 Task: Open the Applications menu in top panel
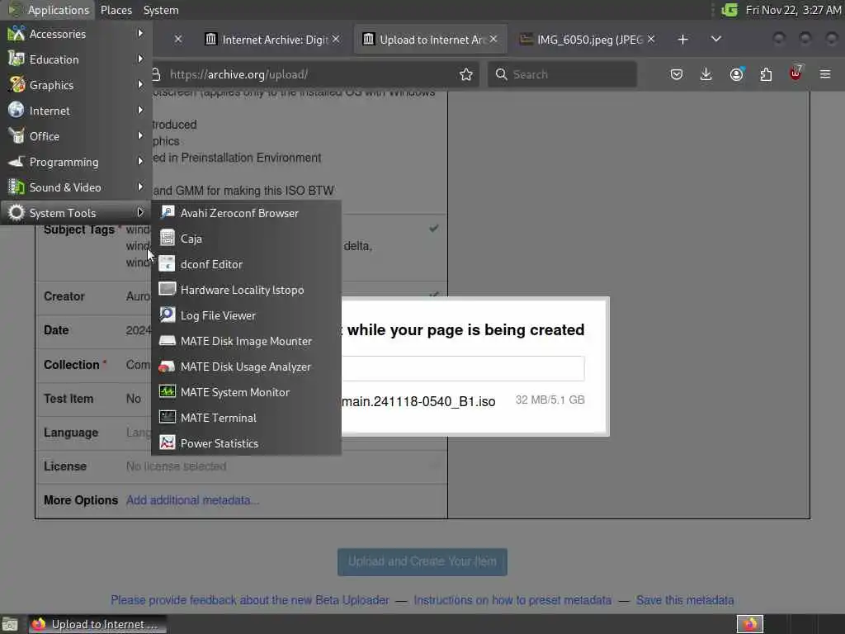coord(49,10)
